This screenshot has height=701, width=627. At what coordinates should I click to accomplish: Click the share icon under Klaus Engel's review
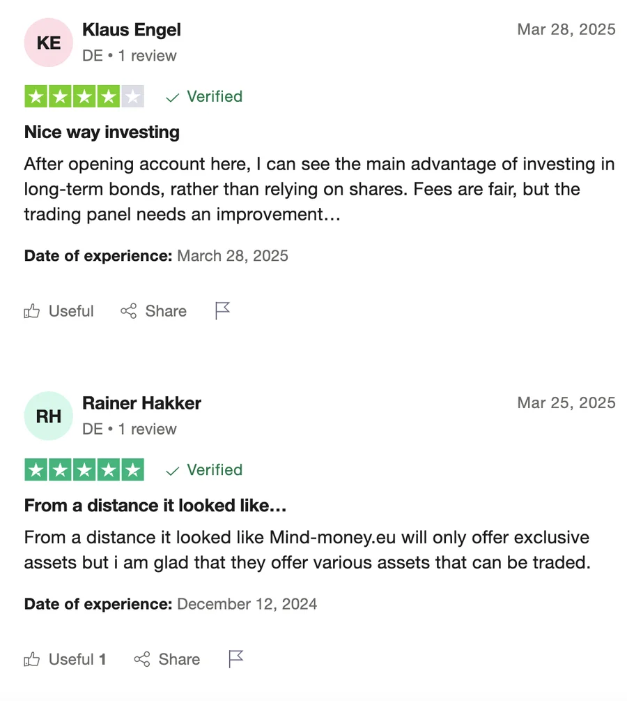pyautogui.click(x=128, y=311)
